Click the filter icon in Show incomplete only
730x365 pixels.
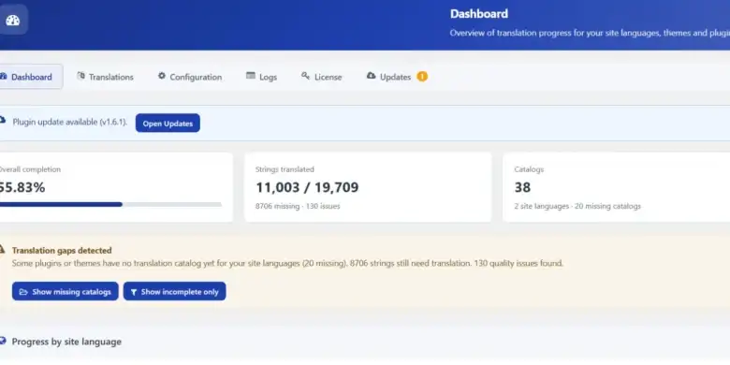coord(134,292)
